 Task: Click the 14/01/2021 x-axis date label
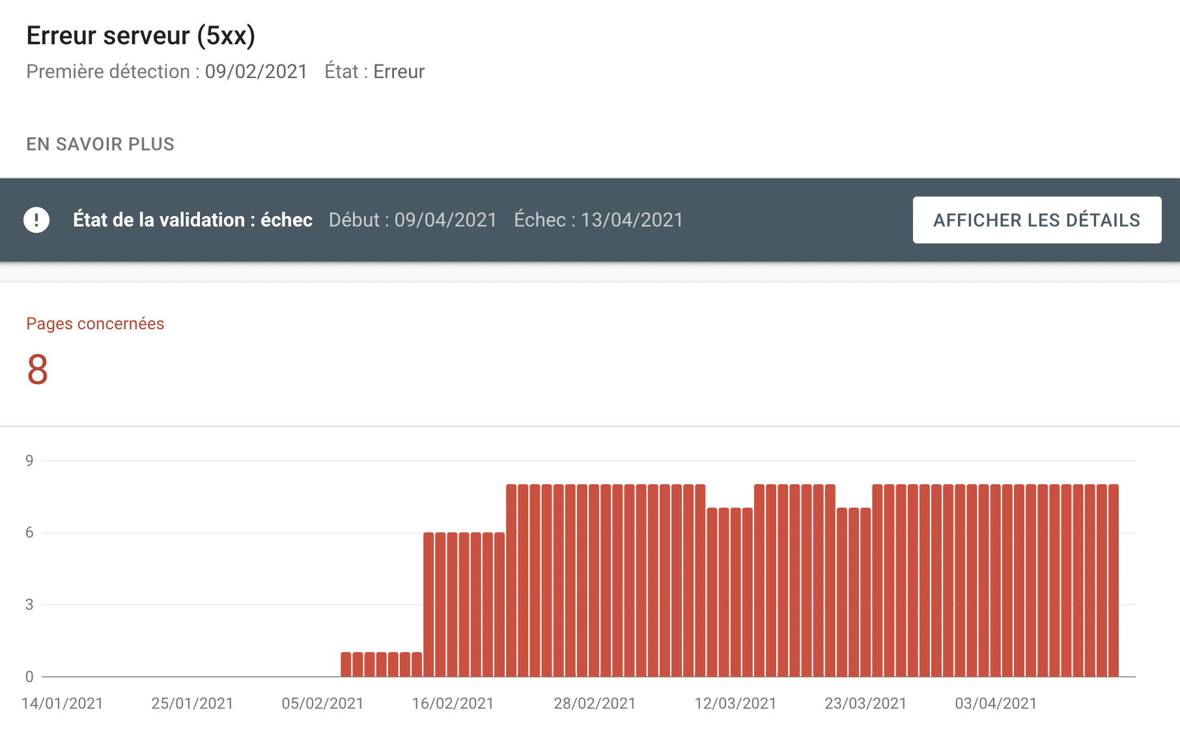pos(63,704)
